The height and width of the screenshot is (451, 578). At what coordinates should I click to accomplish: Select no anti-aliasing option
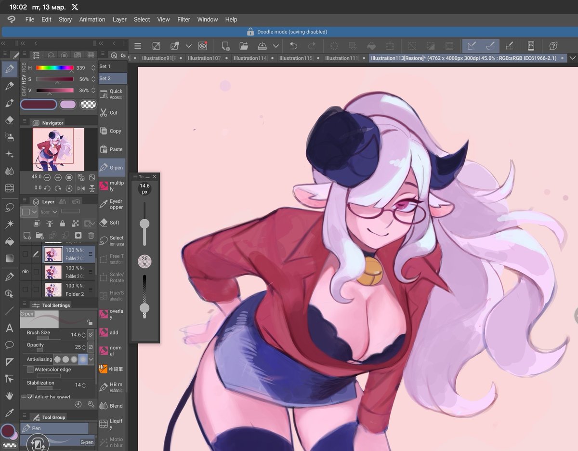(x=57, y=359)
